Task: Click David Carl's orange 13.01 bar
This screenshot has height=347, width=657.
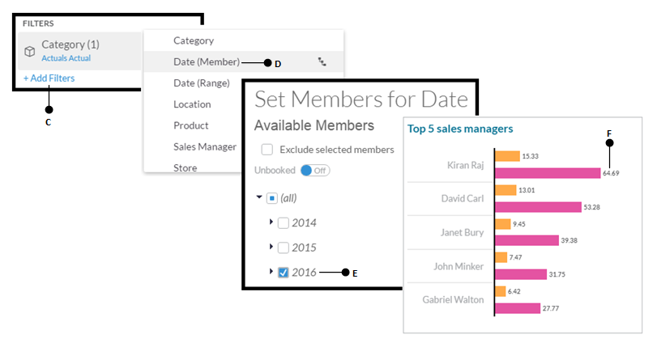Action: (506, 190)
